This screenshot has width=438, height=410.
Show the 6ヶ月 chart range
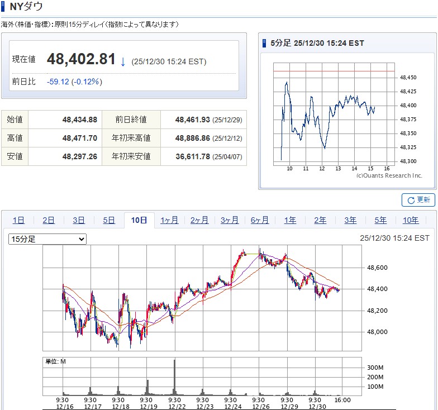tap(260, 220)
